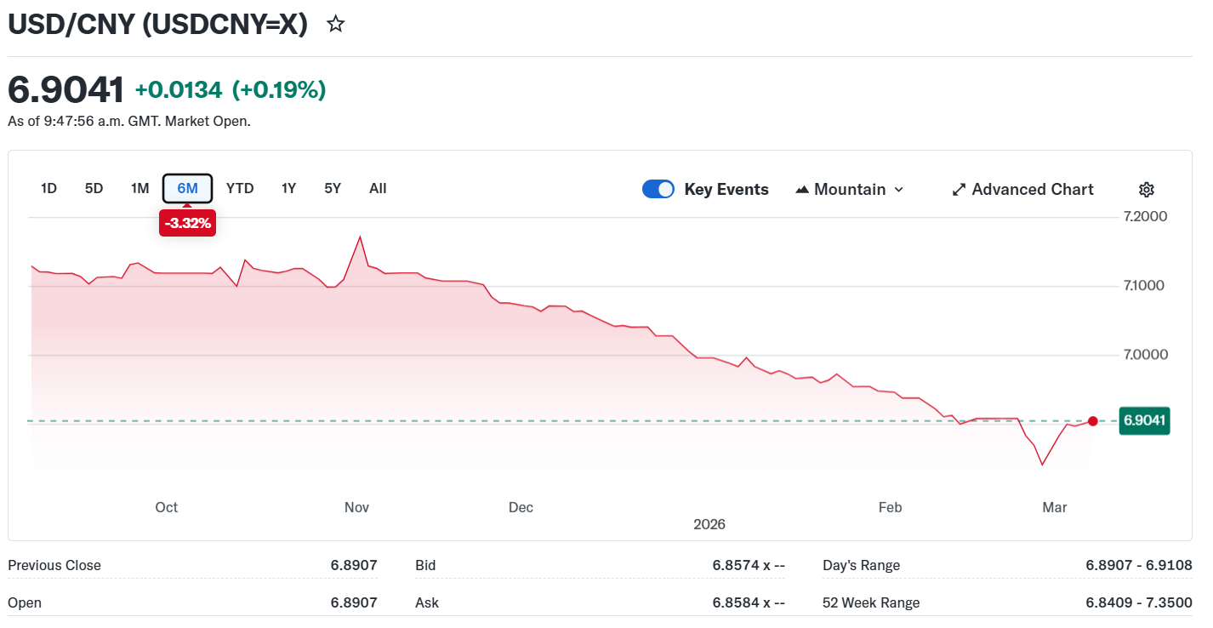Viewport: 1213px width, 628px height.
Task: Expand the Mountain chart style dropdown chevron
Action: coord(899,189)
